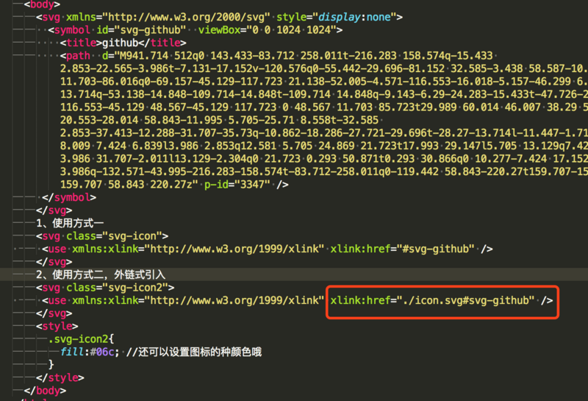Click the fill property name

tap(72, 352)
